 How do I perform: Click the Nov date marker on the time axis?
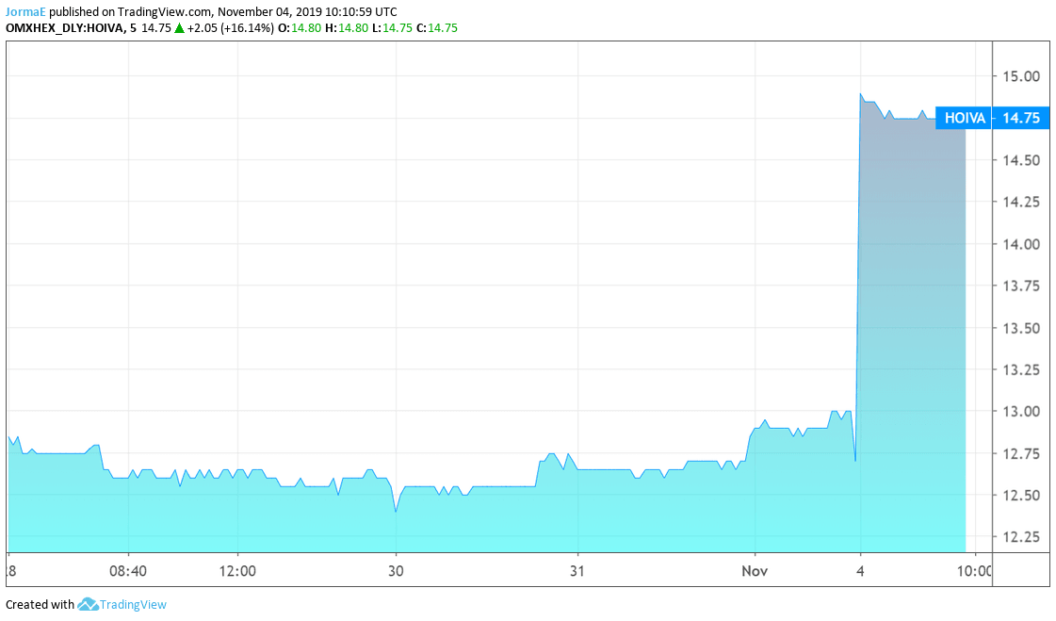pyautogui.click(x=755, y=571)
